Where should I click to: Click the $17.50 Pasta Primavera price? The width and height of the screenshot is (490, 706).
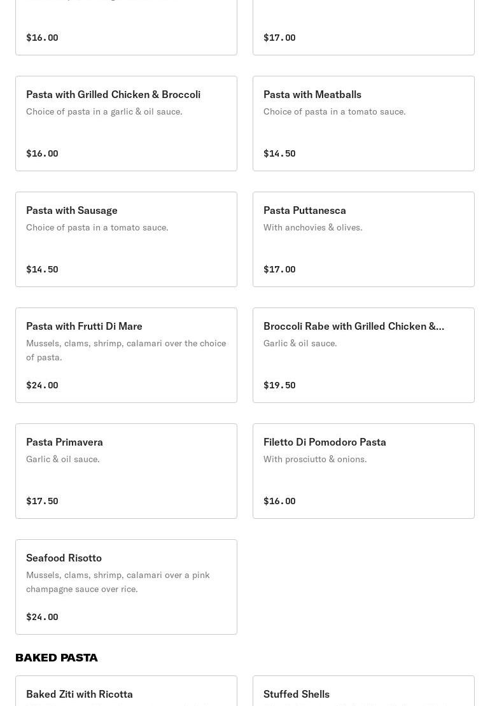point(42,501)
